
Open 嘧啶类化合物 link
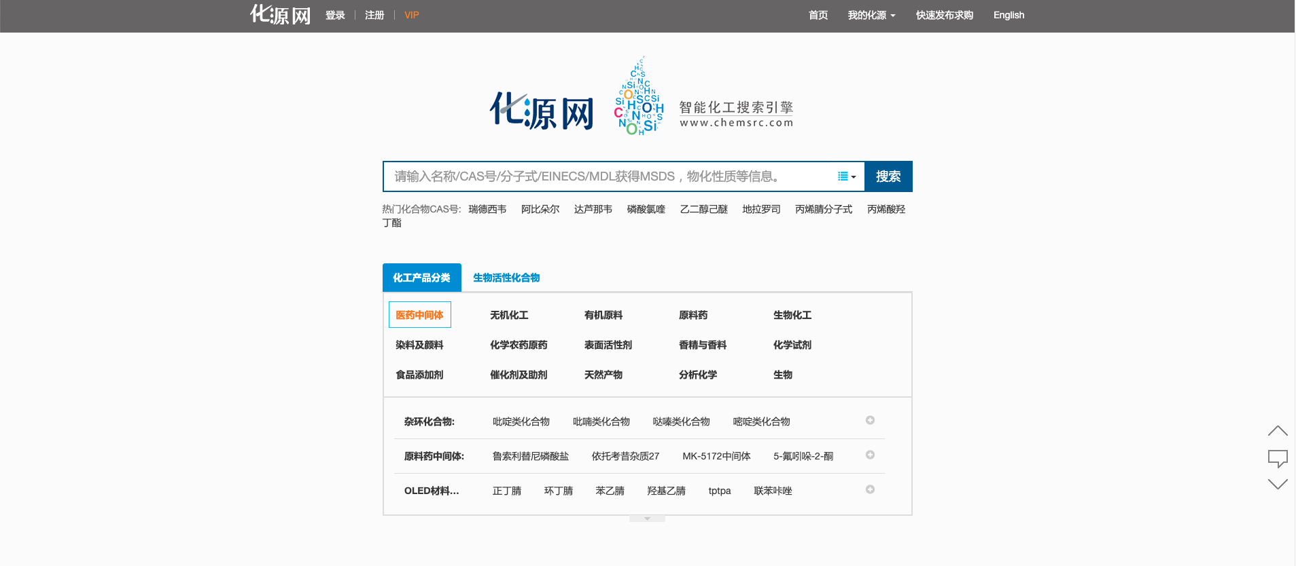tap(762, 421)
